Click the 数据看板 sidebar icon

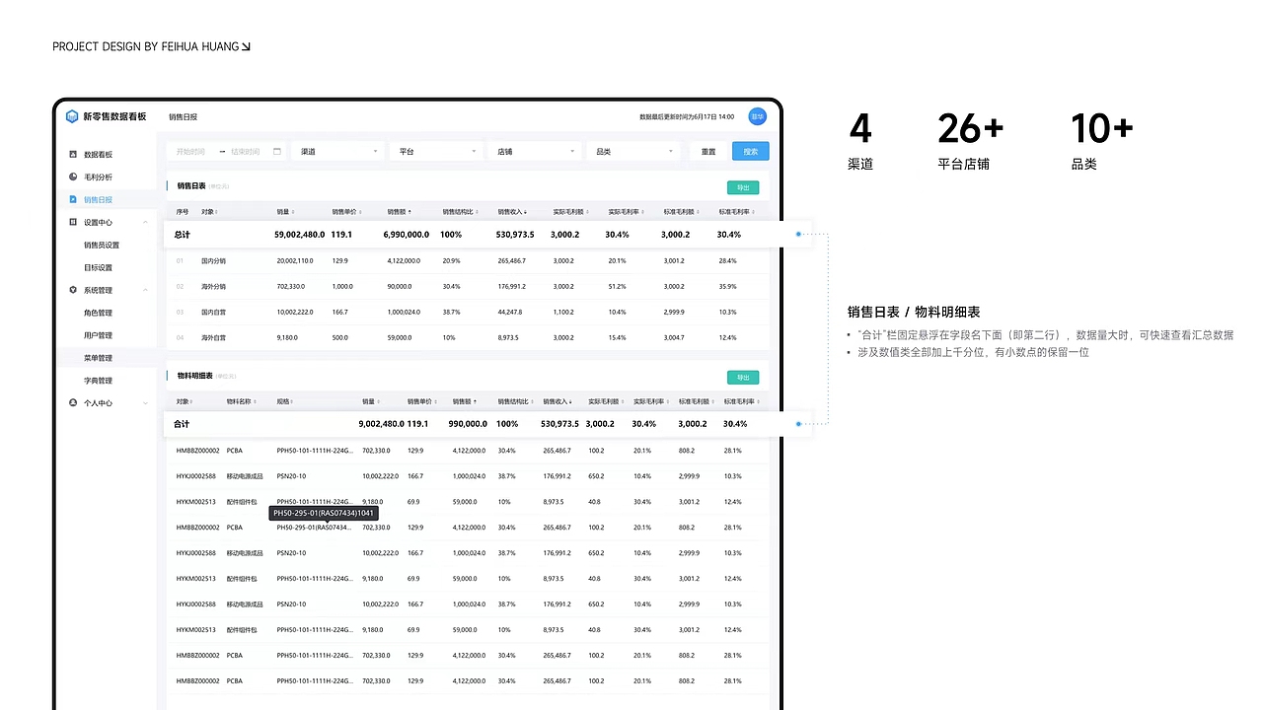(x=73, y=155)
